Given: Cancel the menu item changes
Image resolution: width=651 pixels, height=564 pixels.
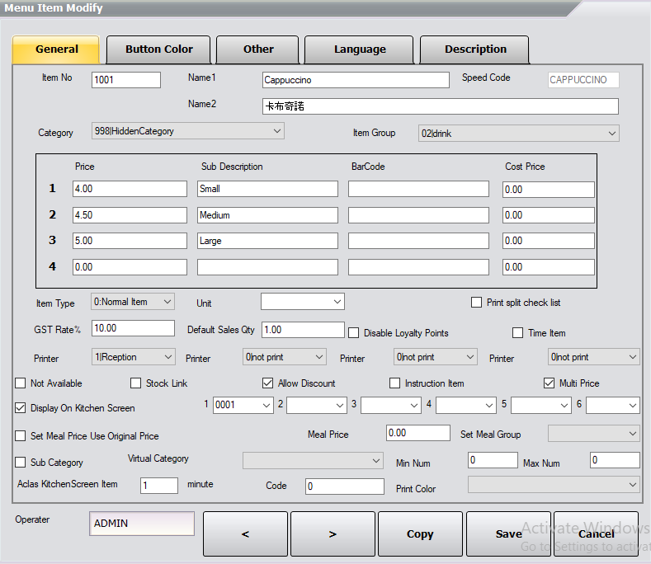Looking at the screenshot, I should [x=597, y=533].
